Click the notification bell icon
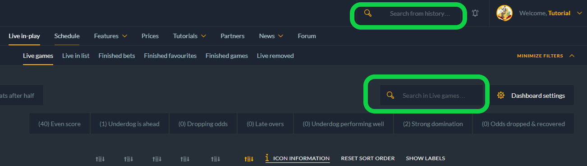 coord(475,13)
